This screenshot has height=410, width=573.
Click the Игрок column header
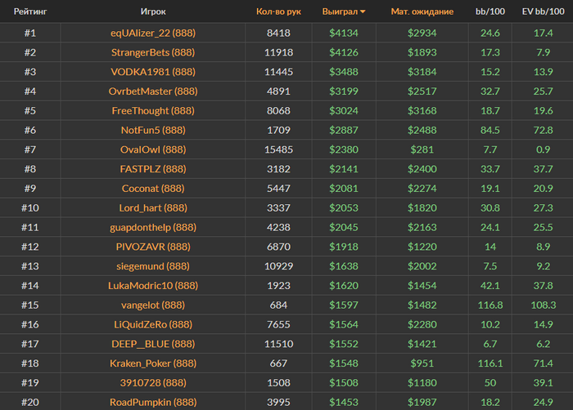click(x=152, y=12)
